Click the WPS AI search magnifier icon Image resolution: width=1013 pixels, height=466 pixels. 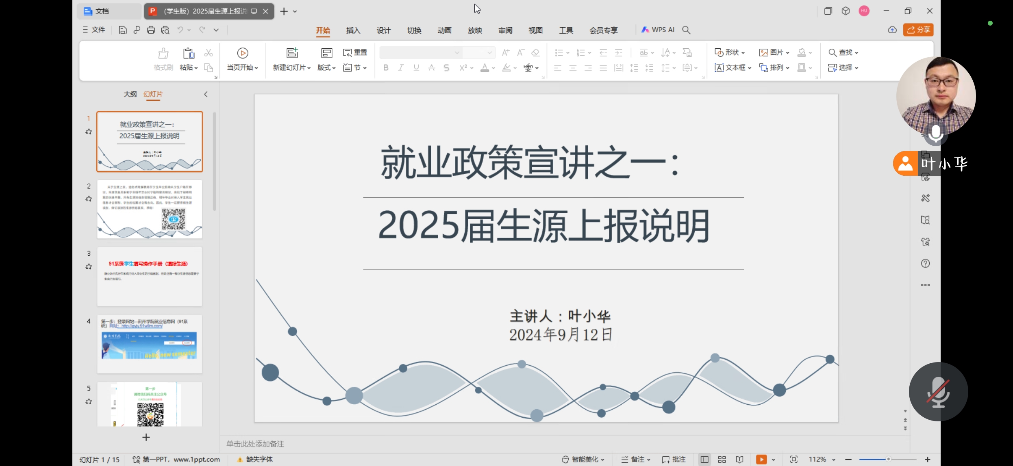coord(686,30)
